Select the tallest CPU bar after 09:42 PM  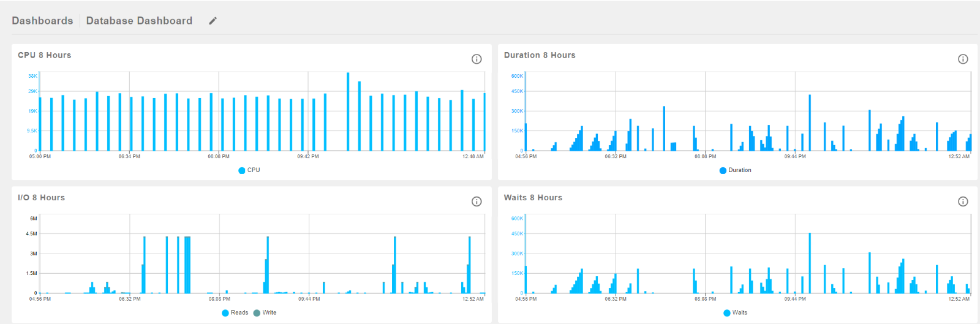point(348,111)
